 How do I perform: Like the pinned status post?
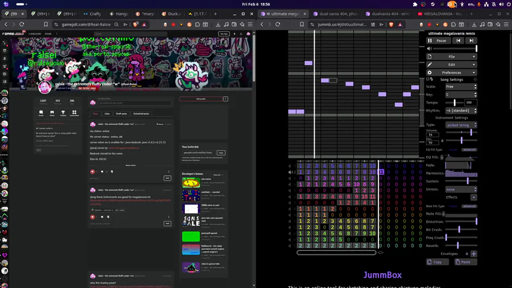92,171
